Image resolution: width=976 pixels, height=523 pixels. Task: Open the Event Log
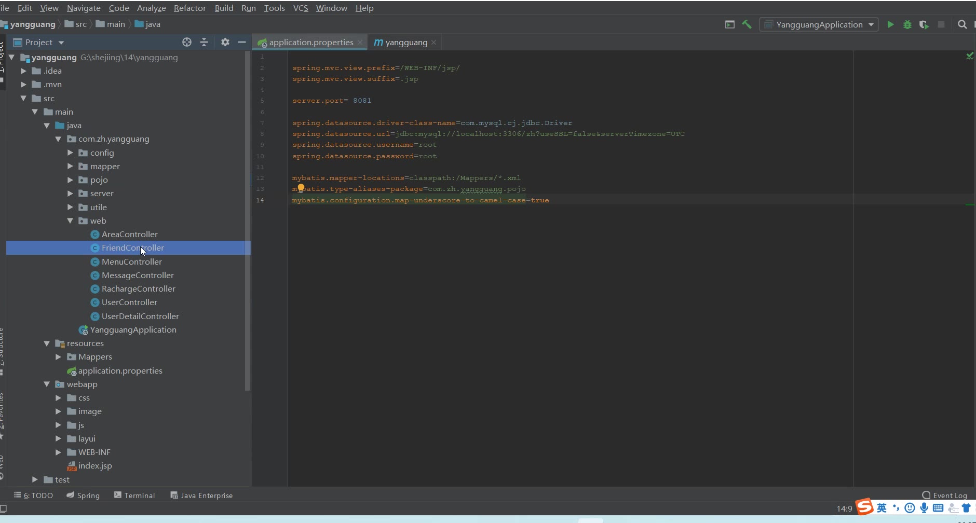point(945,496)
